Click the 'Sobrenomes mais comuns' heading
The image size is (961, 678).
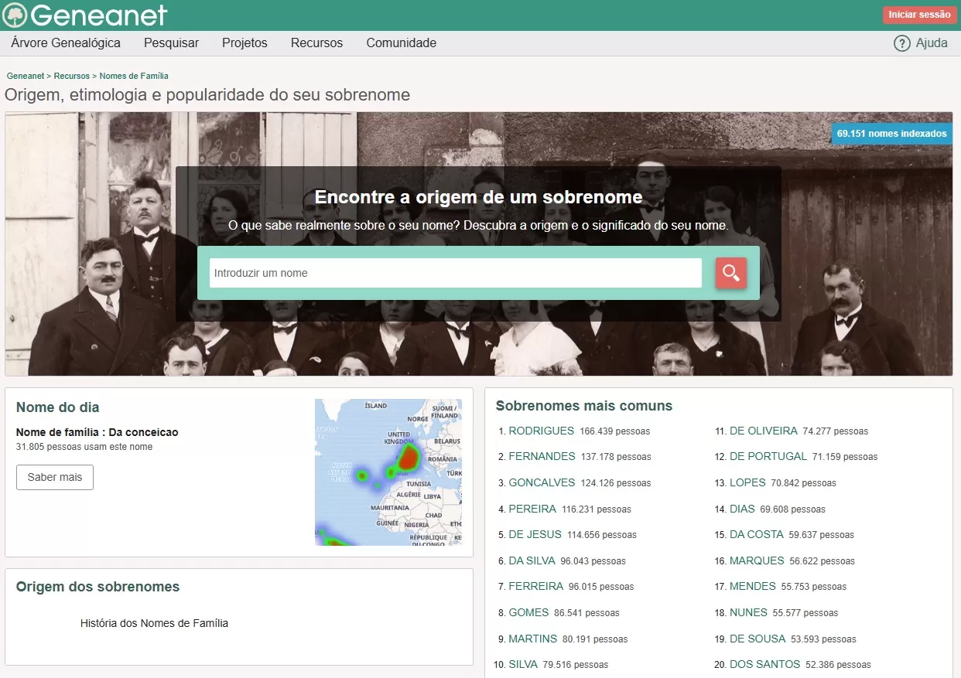click(584, 406)
